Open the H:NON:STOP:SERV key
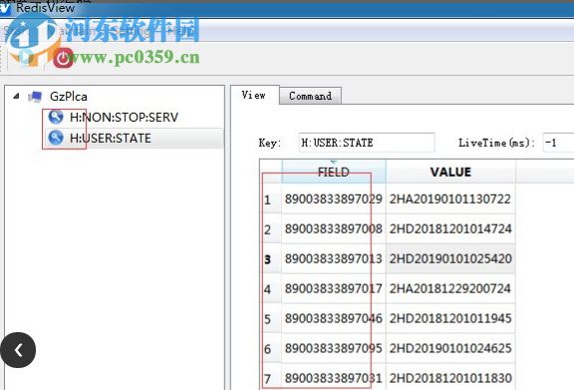 pos(124,118)
